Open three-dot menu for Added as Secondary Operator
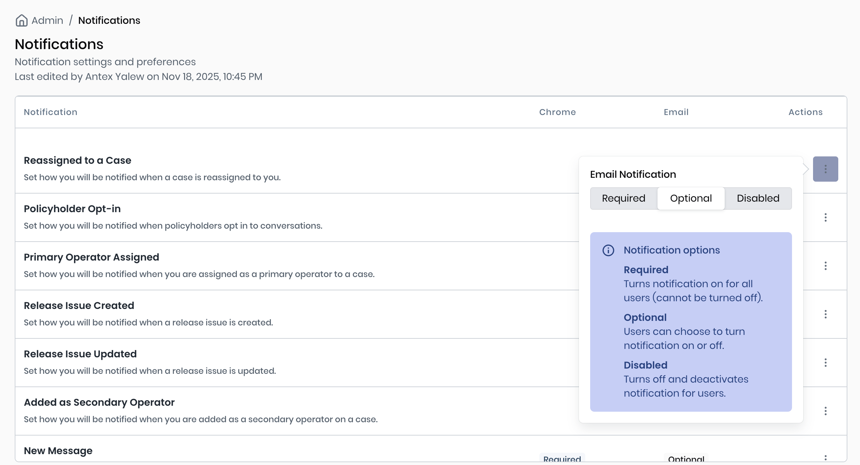 (x=825, y=411)
